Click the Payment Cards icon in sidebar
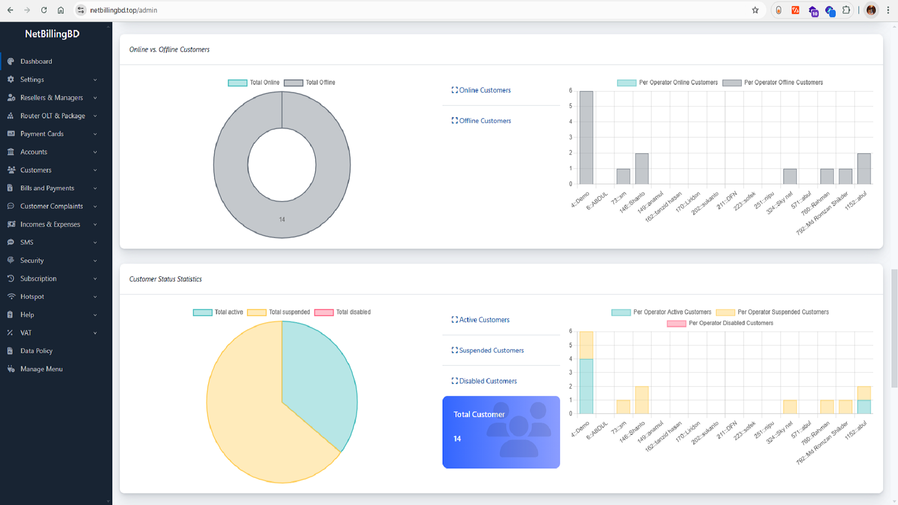 coord(11,134)
